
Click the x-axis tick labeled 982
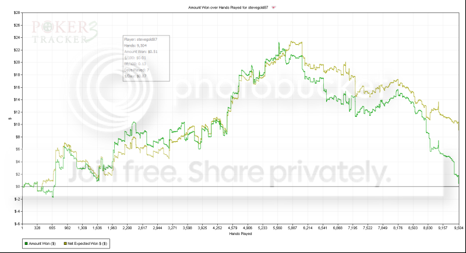coord(68,228)
